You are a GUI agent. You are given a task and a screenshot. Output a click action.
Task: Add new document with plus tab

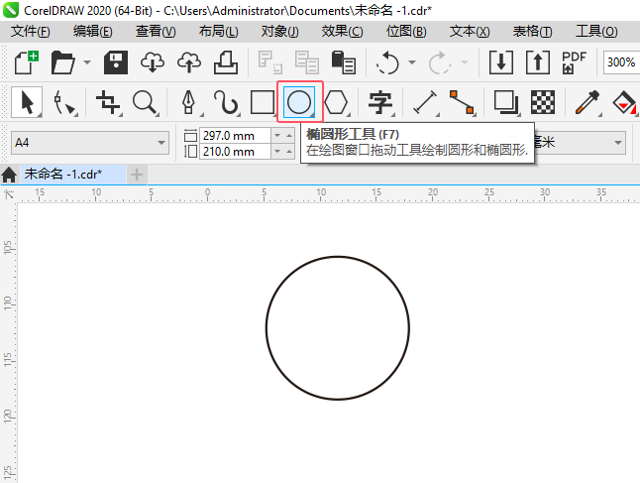pos(137,175)
